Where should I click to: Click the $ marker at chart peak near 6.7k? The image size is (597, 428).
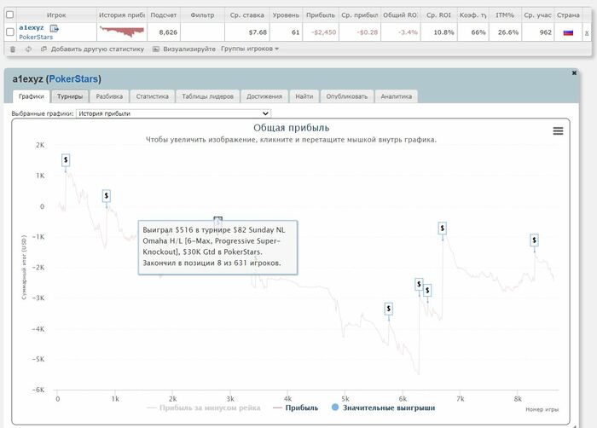(x=442, y=228)
